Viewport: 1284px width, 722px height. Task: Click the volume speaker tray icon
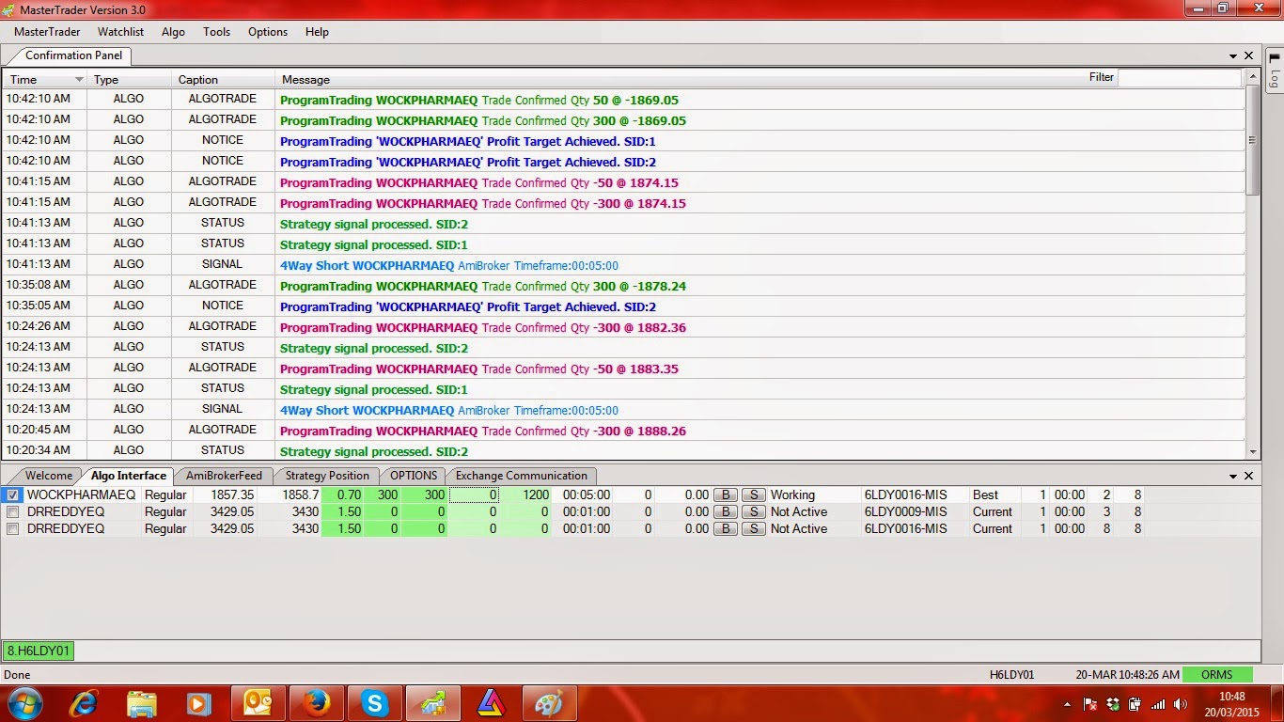click(x=1180, y=704)
